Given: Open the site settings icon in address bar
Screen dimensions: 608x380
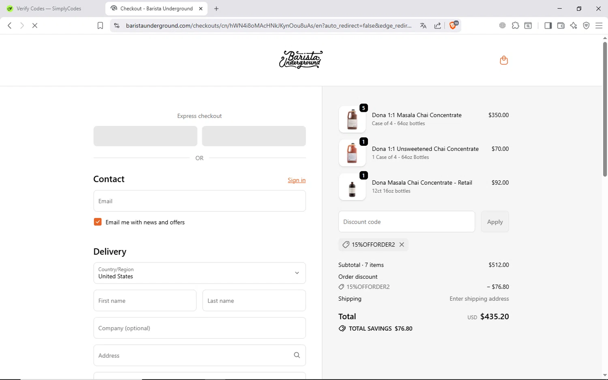Looking at the screenshot, I should (117, 26).
